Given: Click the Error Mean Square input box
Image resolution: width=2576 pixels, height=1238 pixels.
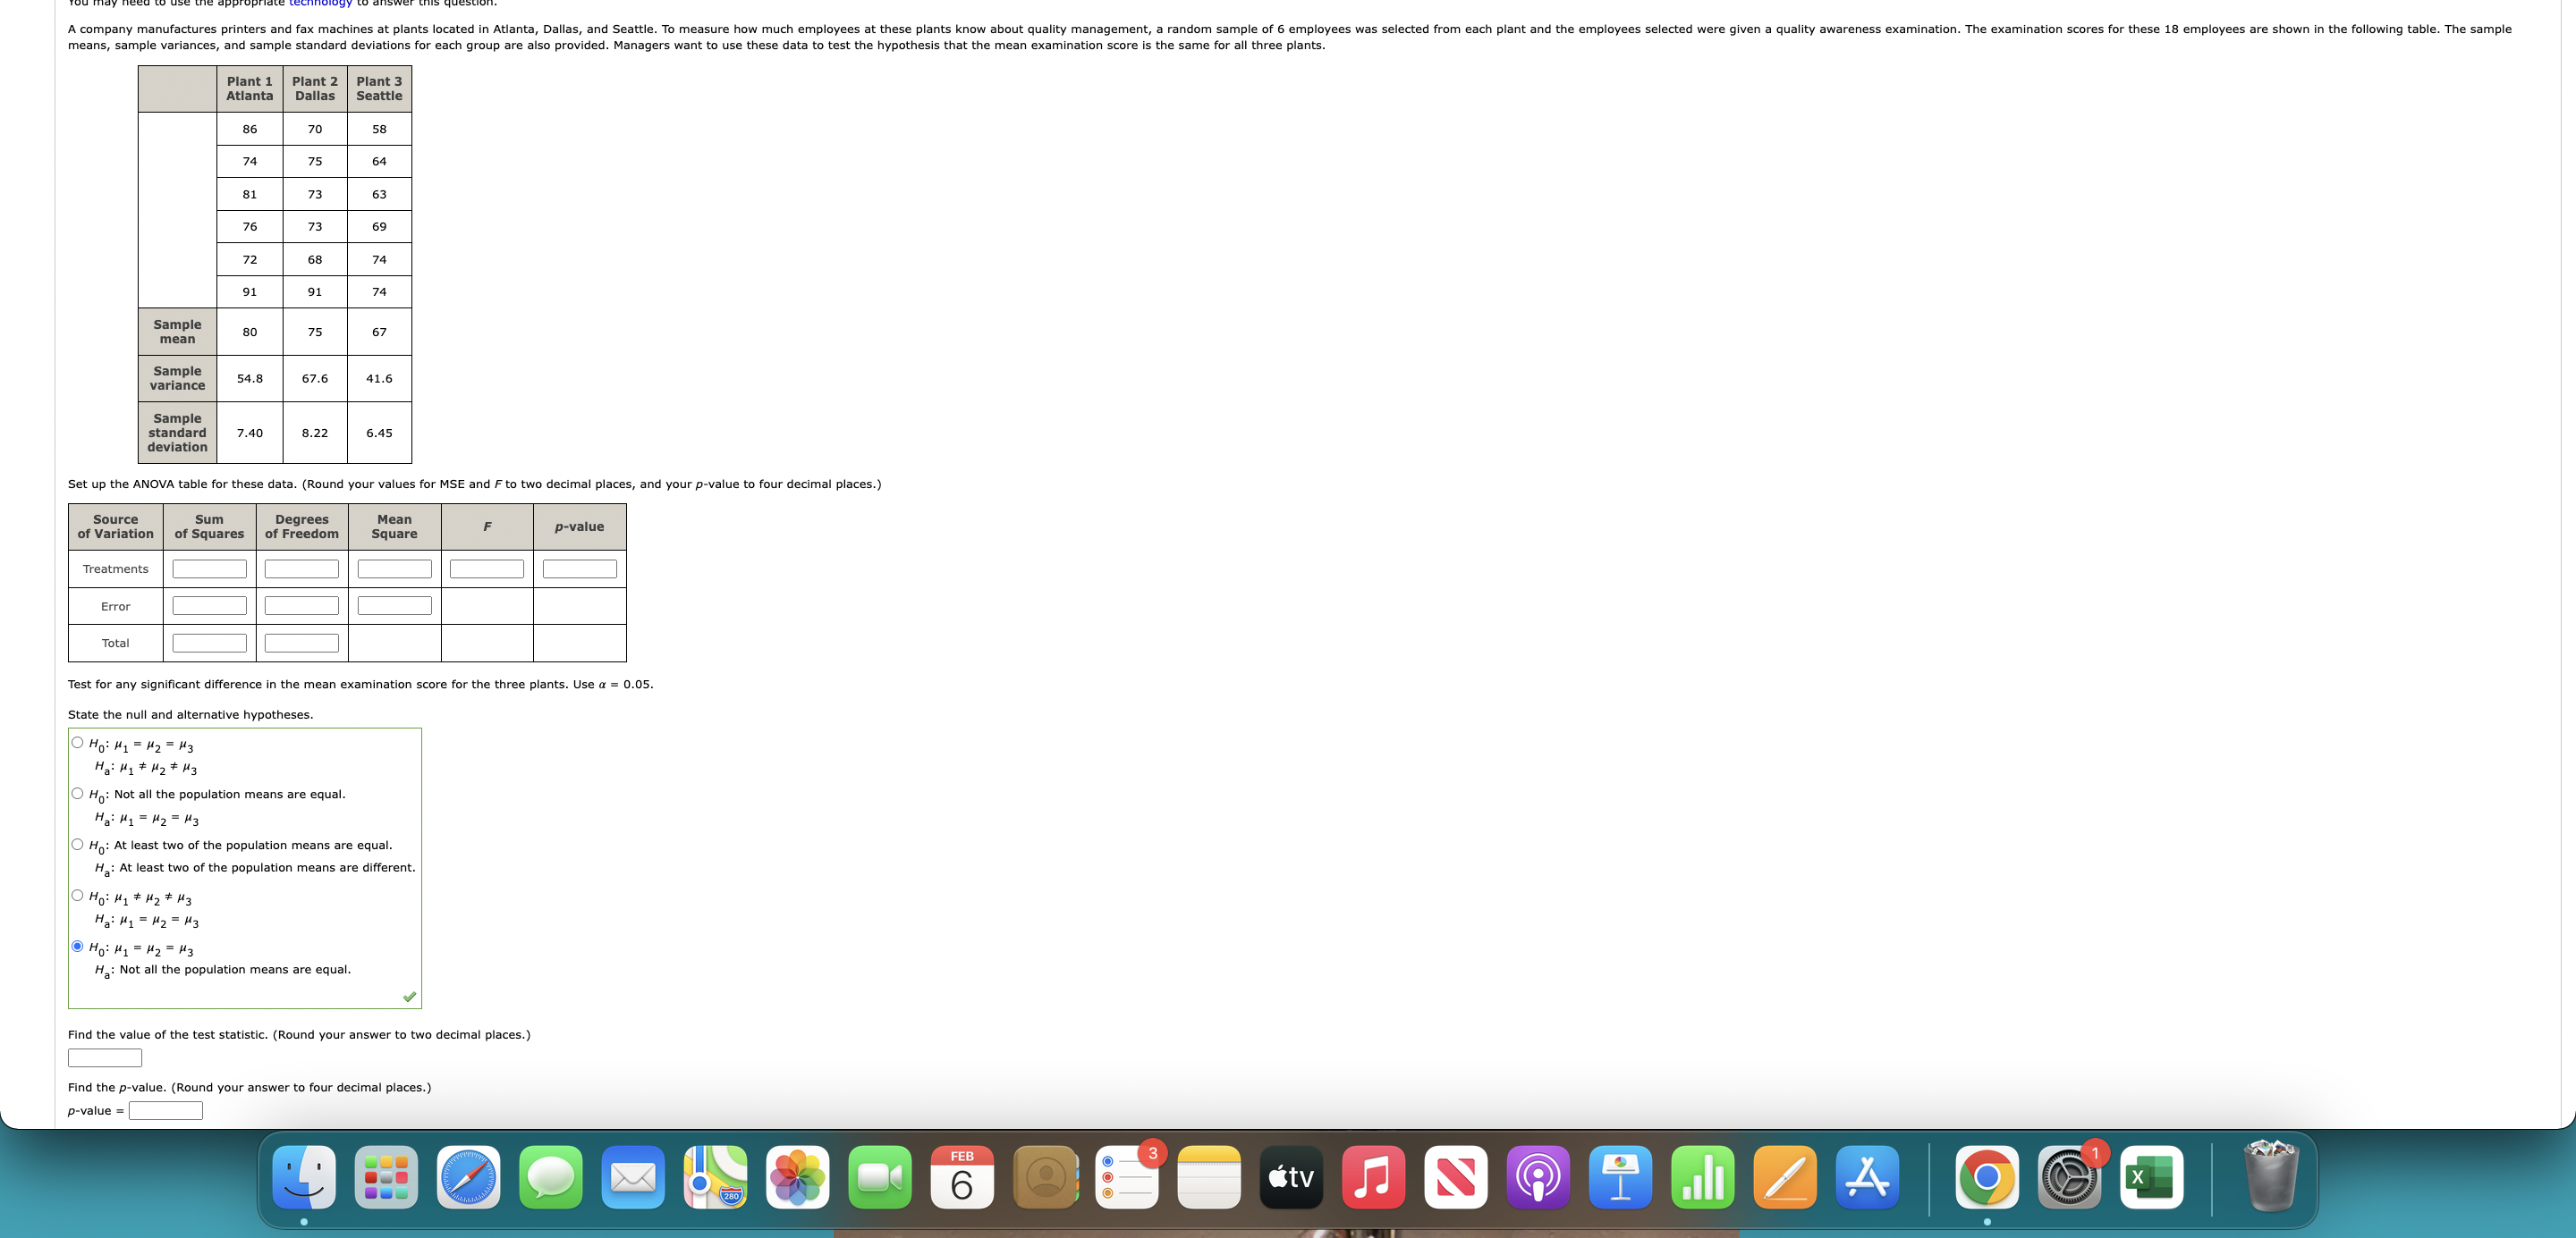Looking at the screenshot, I should click(x=394, y=605).
